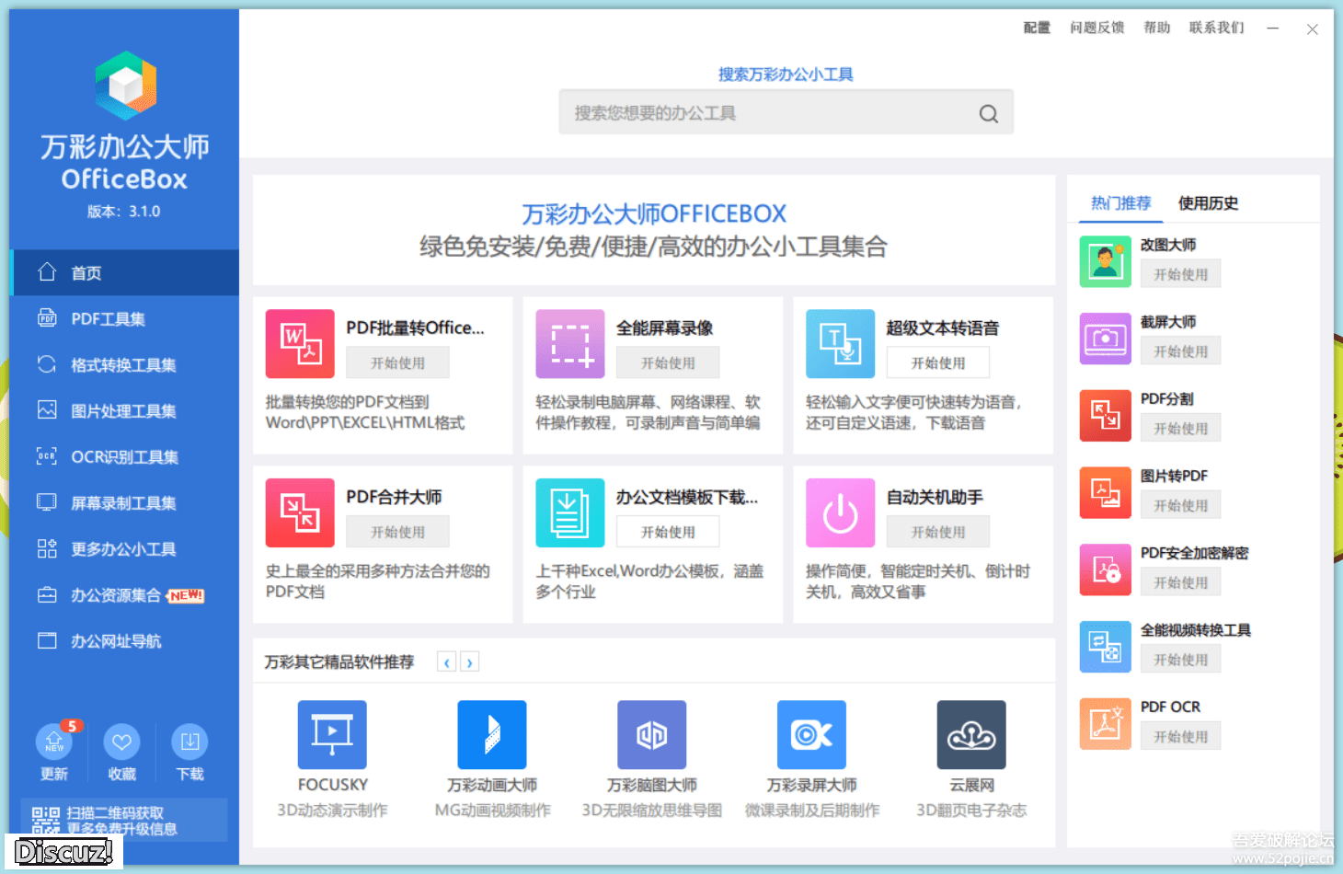Minimize the OfficeBox window
The height and width of the screenshot is (874, 1343).
point(1272,29)
